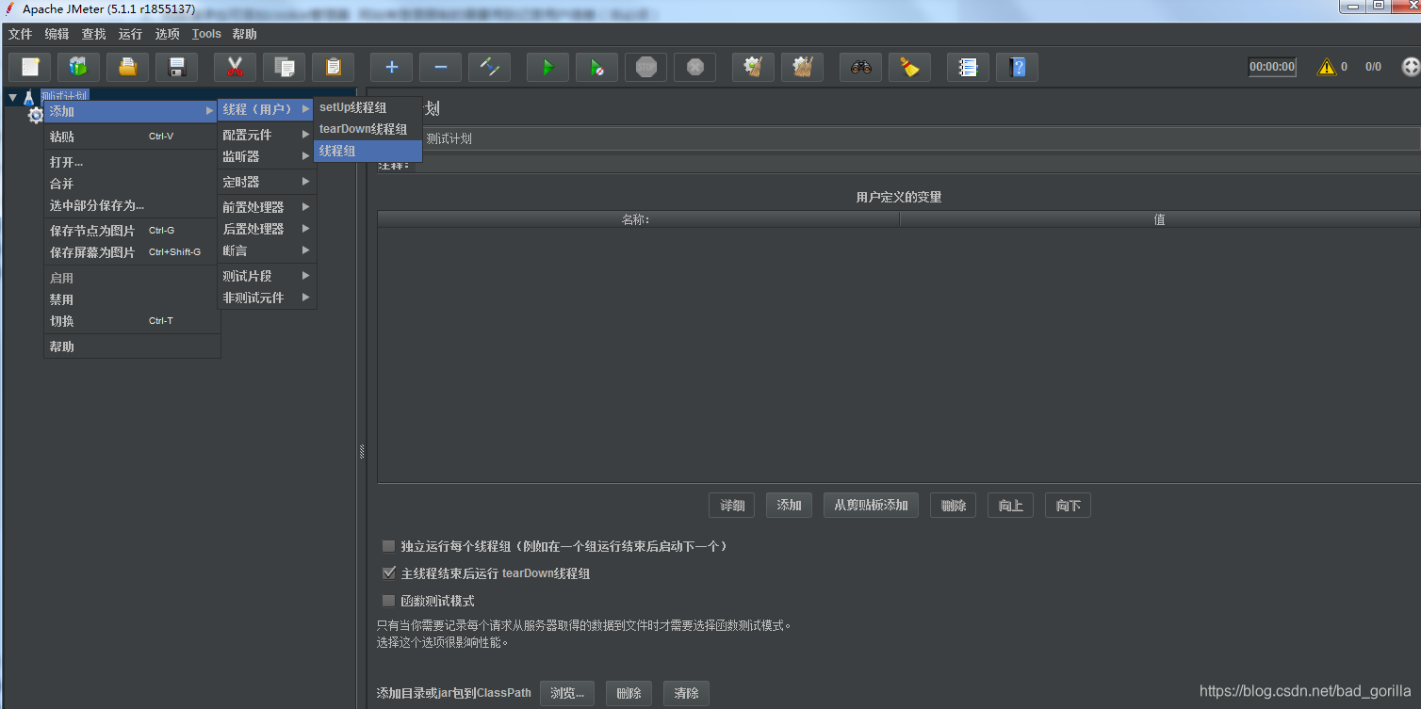This screenshot has width=1421, height=709.
Task: Click the 从剪贴板添加 button
Action: [x=871, y=506]
